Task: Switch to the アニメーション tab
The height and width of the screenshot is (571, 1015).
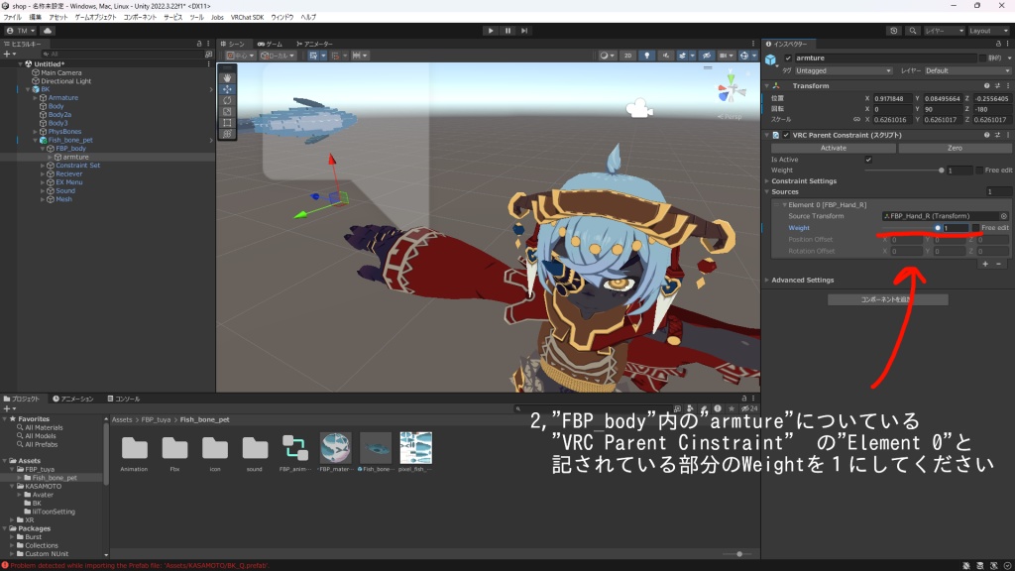Action: tap(73, 399)
